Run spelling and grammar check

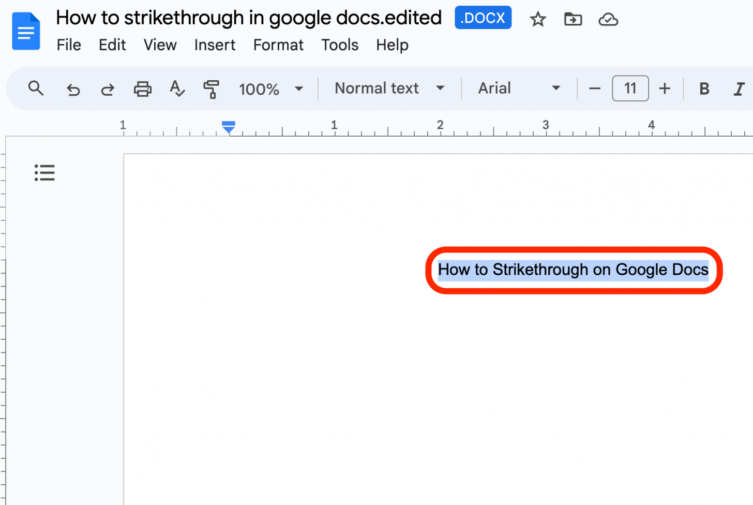177,89
